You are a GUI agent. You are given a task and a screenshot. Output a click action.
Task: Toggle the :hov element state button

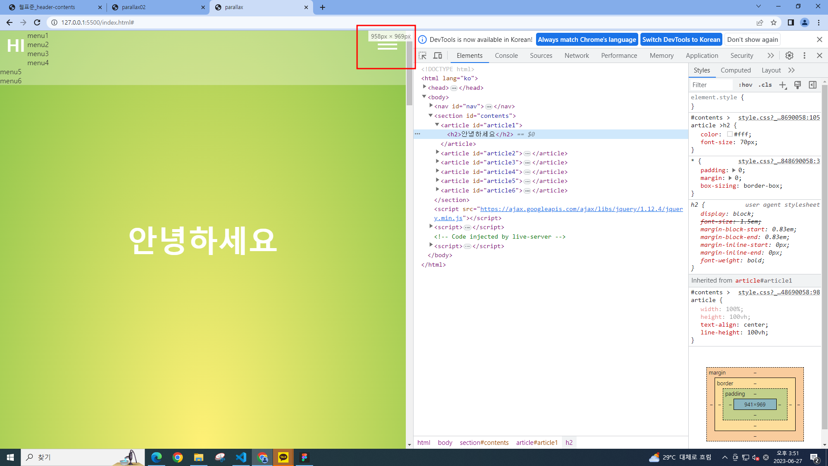coord(745,85)
